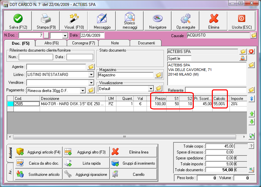Viewport: 261px width, 187px height.
Task: Click the grid scrollbar right arrow
Action: tap(244, 137)
